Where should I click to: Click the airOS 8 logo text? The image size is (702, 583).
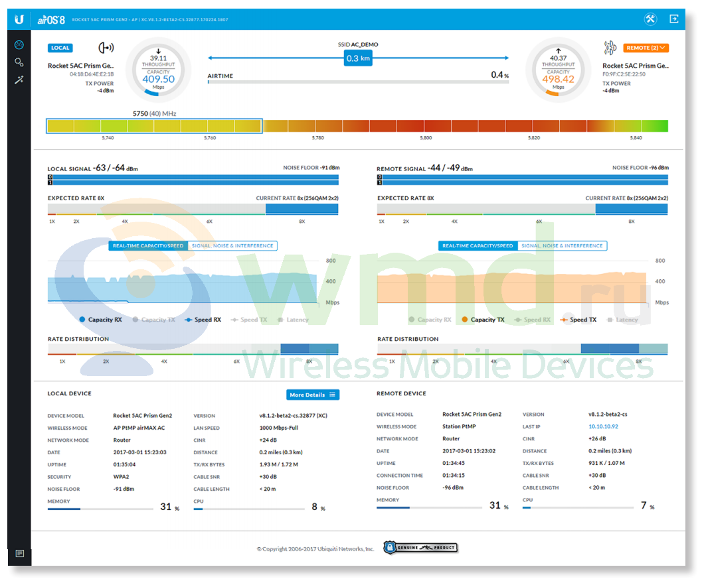click(x=51, y=20)
